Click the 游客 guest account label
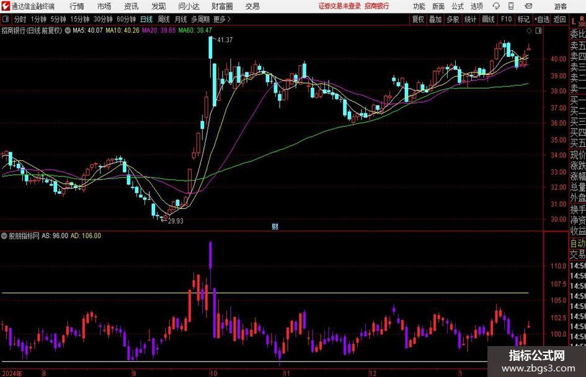This screenshot has width=586, height=377. (x=560, y=6)
